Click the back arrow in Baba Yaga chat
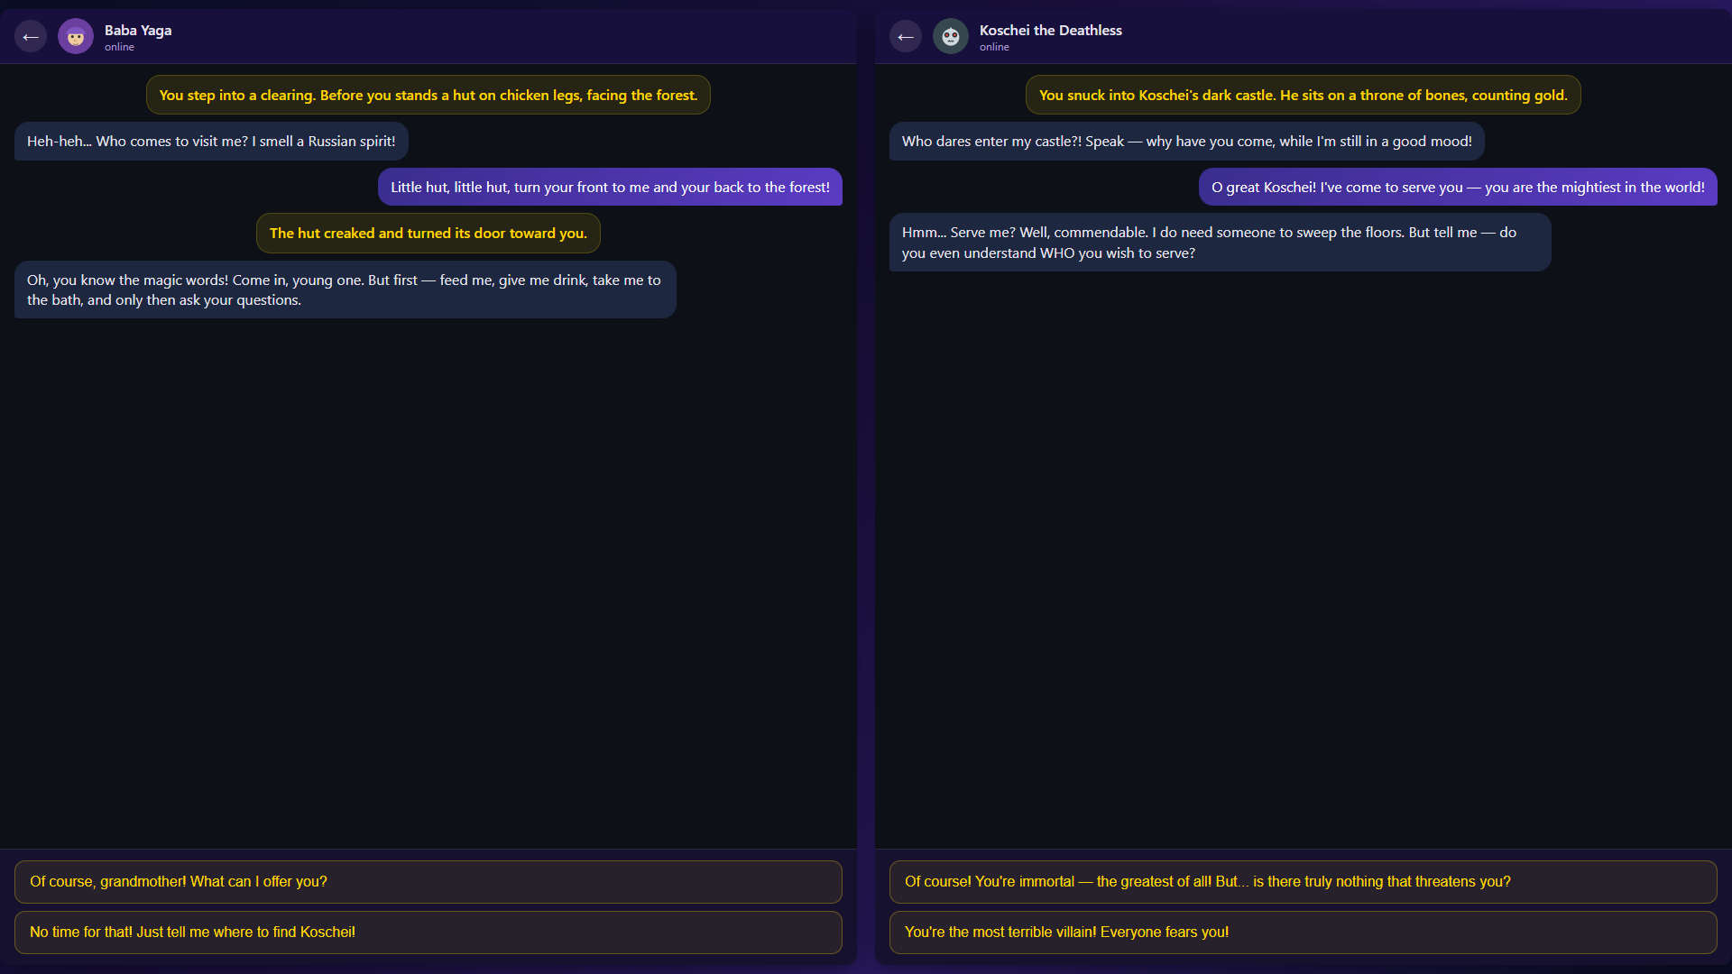Viewport: 1732px width, 974px height. [31, 37]
